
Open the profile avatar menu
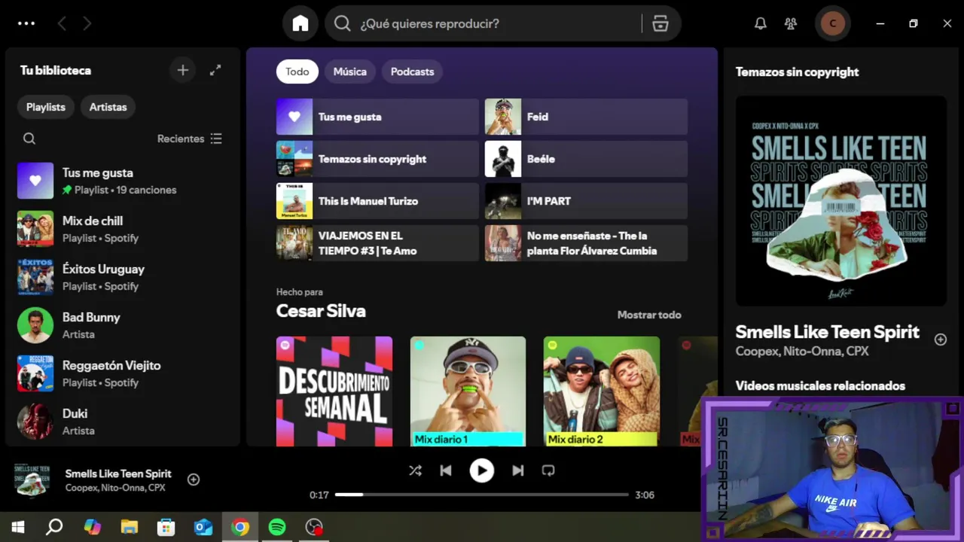click(832, 23)
